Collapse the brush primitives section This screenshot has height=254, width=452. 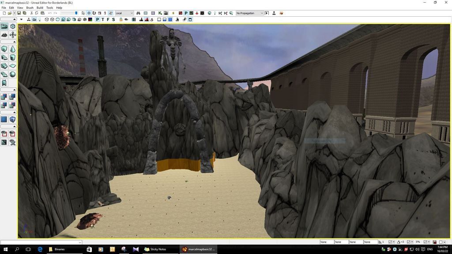pyautogui.click(x=9, y=42)
